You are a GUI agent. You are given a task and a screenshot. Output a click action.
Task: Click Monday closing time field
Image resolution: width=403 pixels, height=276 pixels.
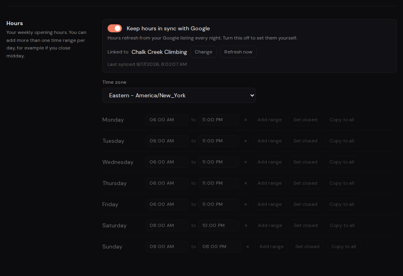point(218,120)
